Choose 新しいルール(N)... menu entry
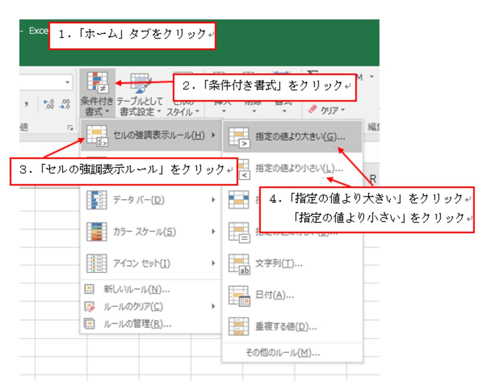This screenshot has height=385, width=482. pos(151,289)
